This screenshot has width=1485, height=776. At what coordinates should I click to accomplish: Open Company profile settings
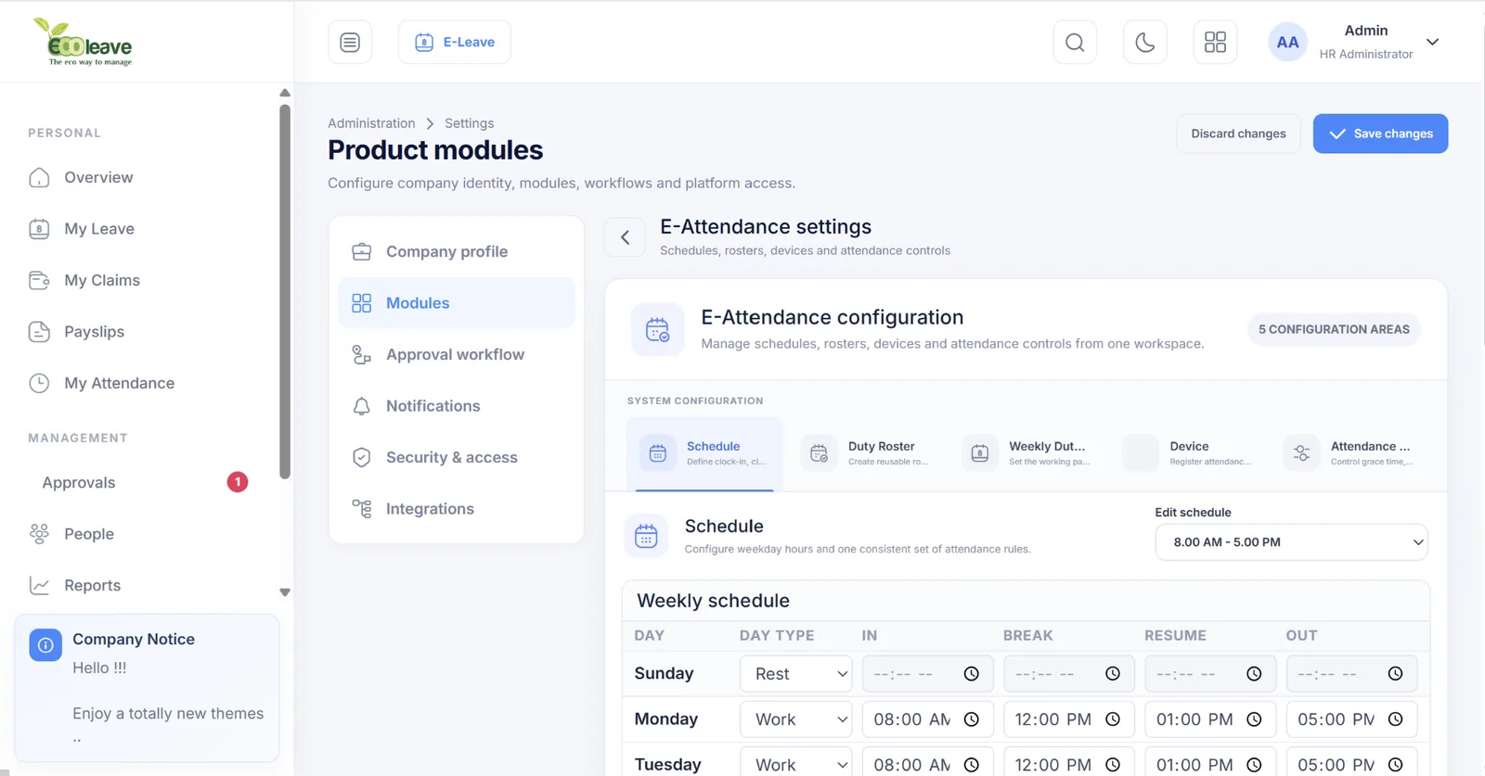(457, 251)
